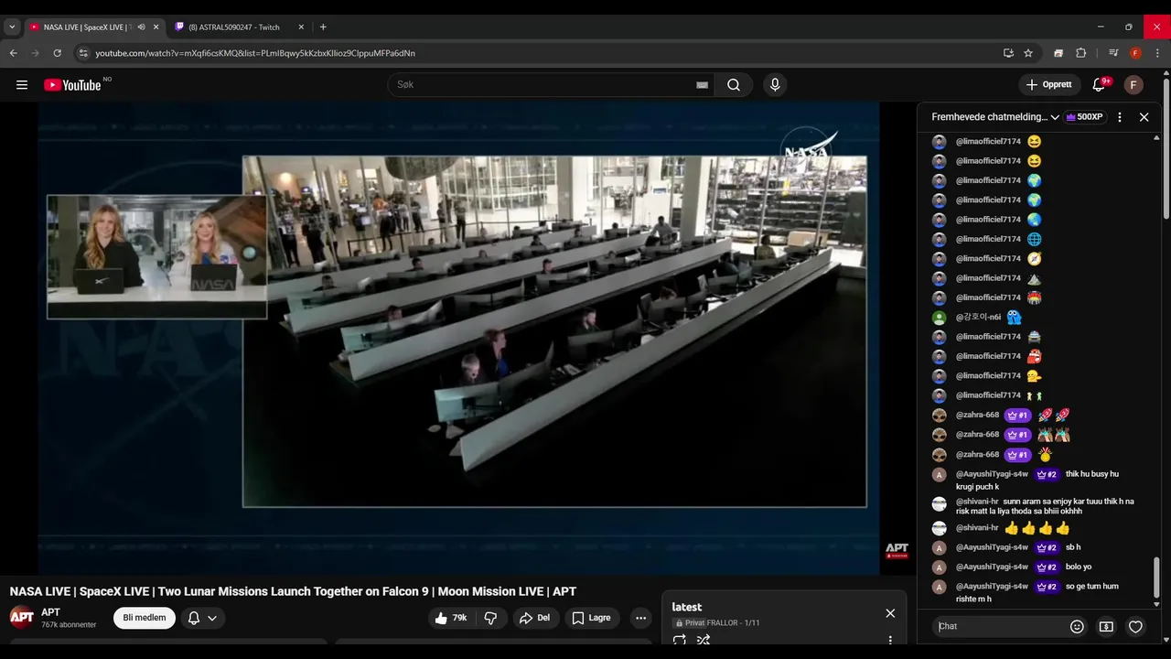Open the on-screen keyboard in search box

tap(702, 85)
